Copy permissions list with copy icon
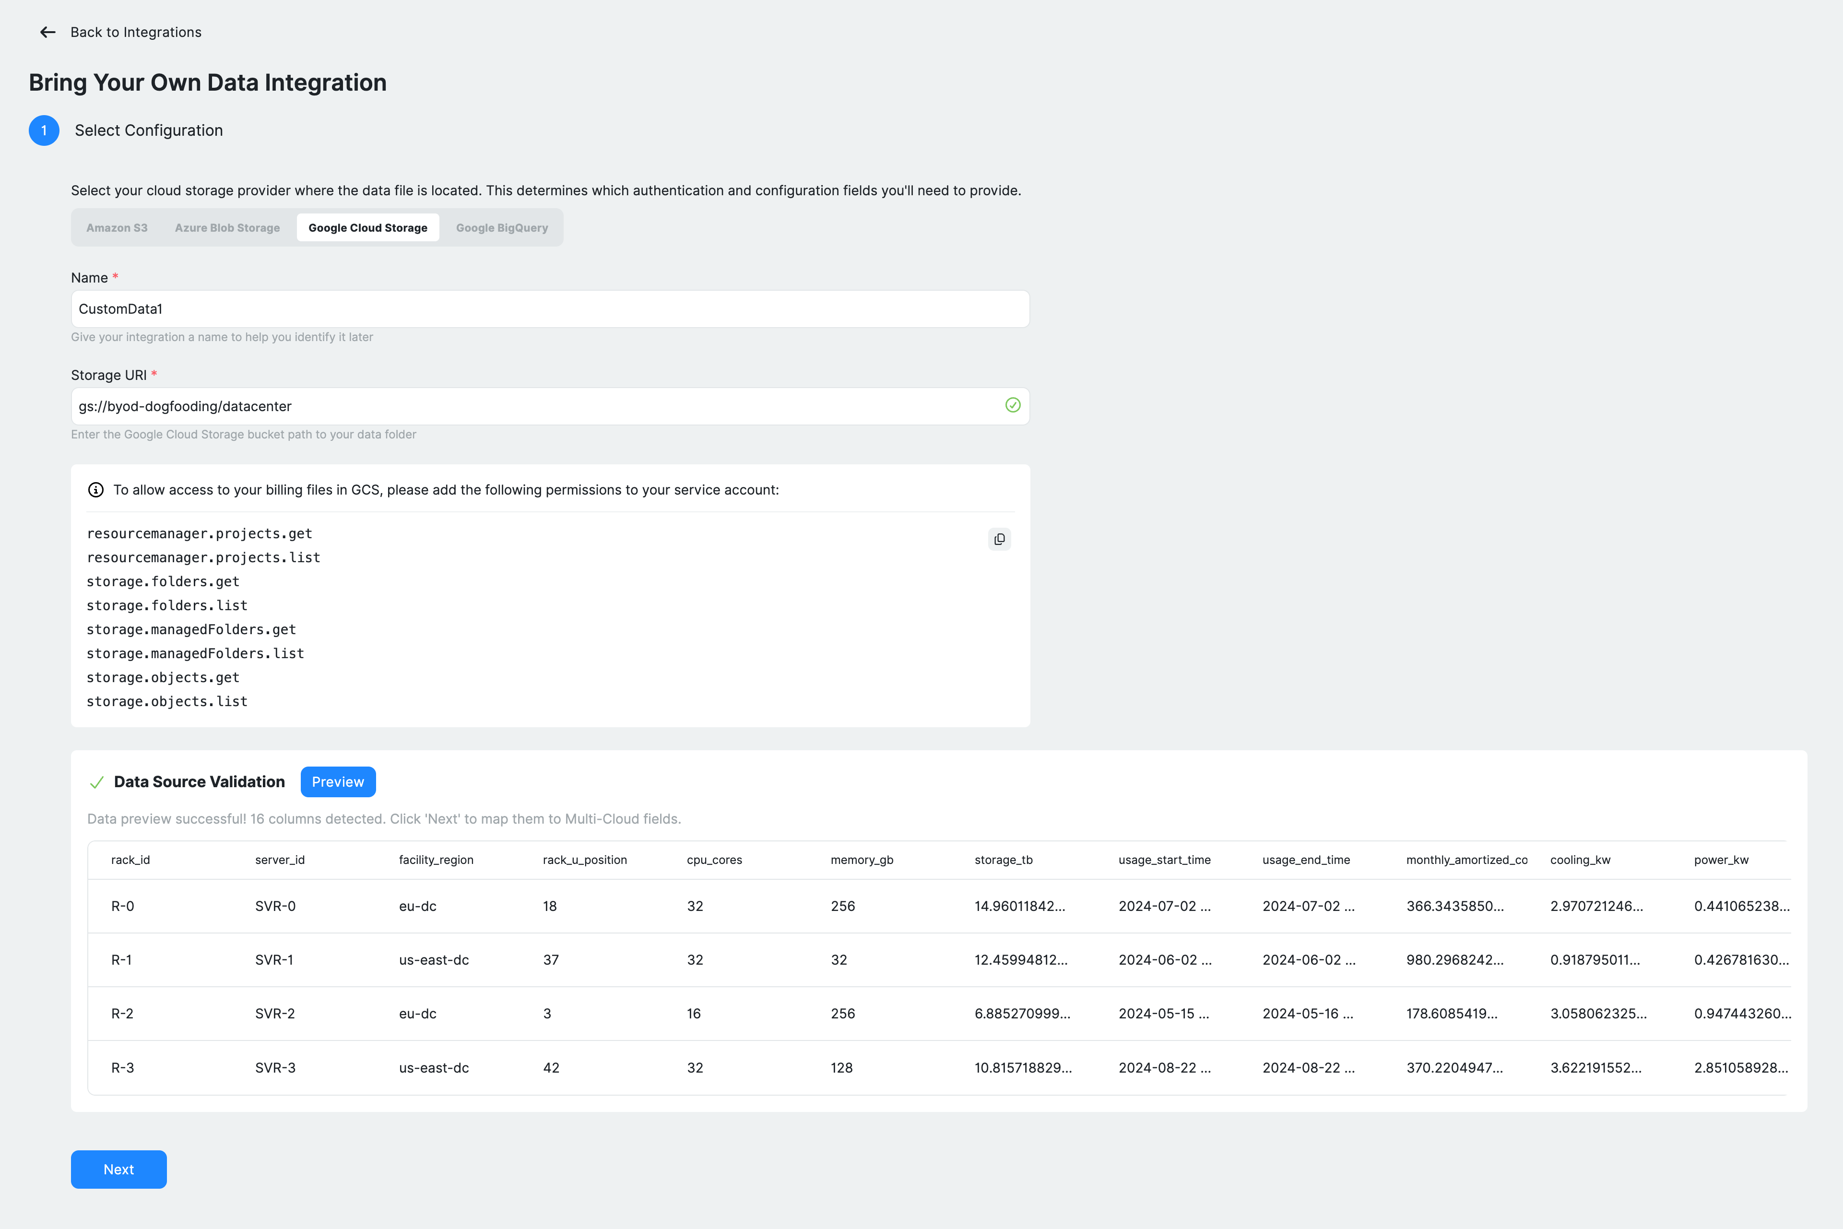This screenshot has width=1843, height=1229. [x=999, y=539]
